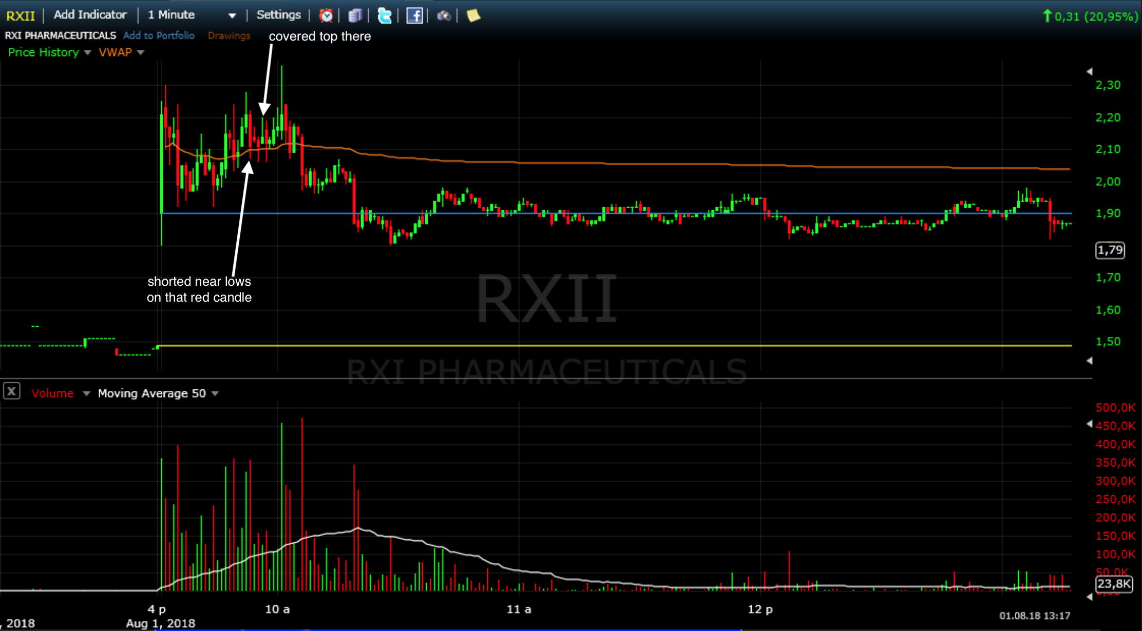Close the Volume panel with X
The height and width of the screenshot is (631, 1142).
click(12, 391)
